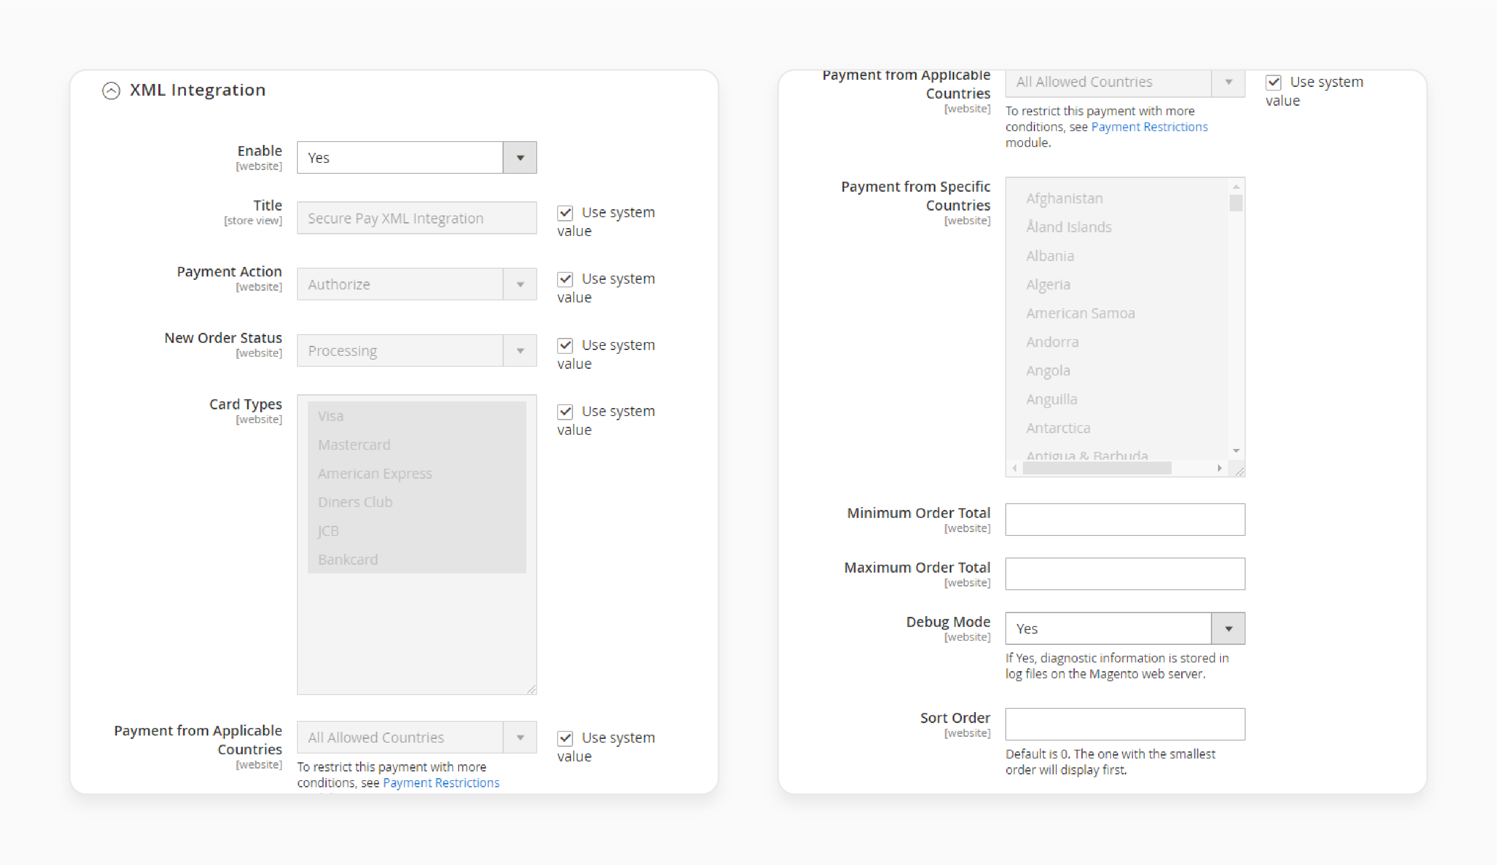Click the Title field Secure Pay XML Integration
The width and height of the screenshot is (1497, 865).
coord(416,218)
